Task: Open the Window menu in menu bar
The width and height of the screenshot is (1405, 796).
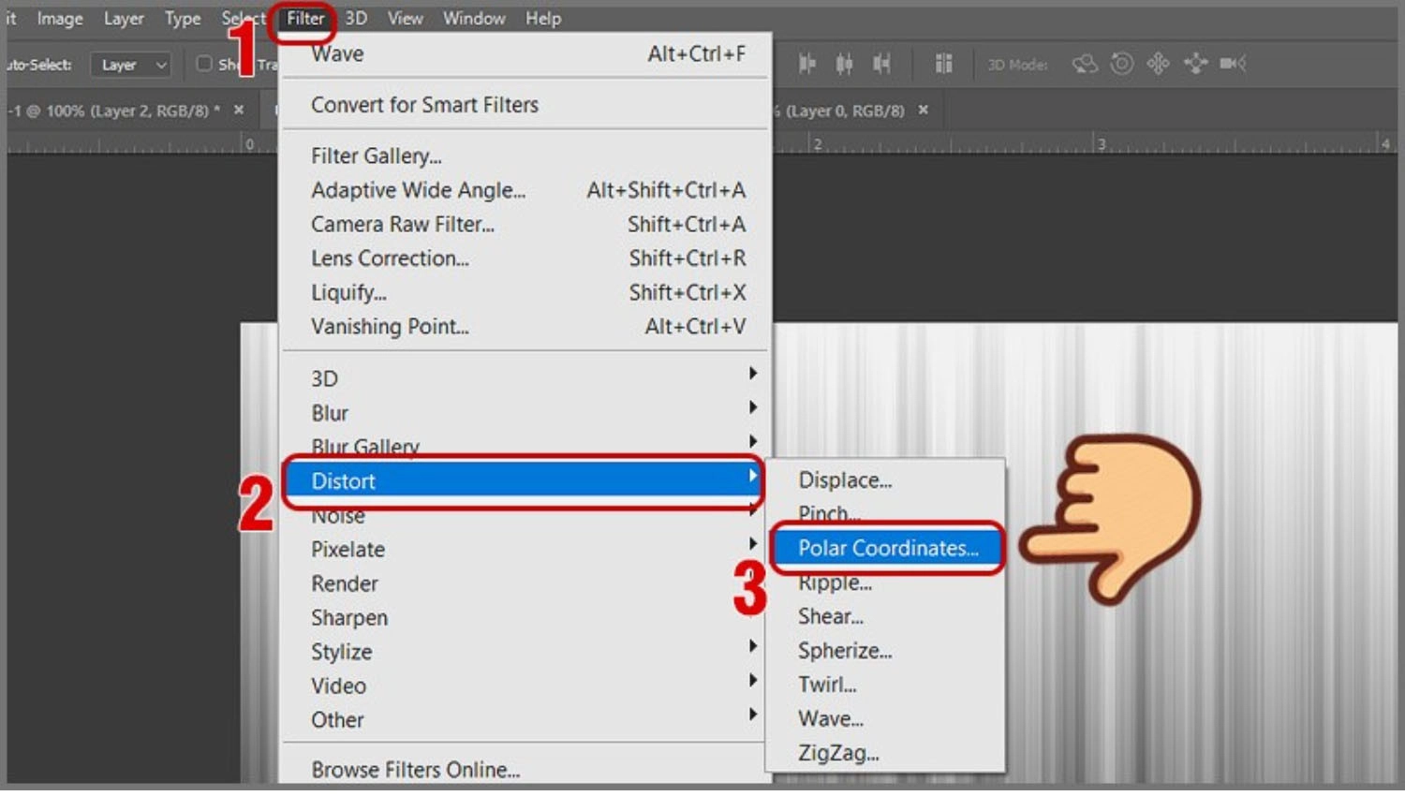Action: 474,19
